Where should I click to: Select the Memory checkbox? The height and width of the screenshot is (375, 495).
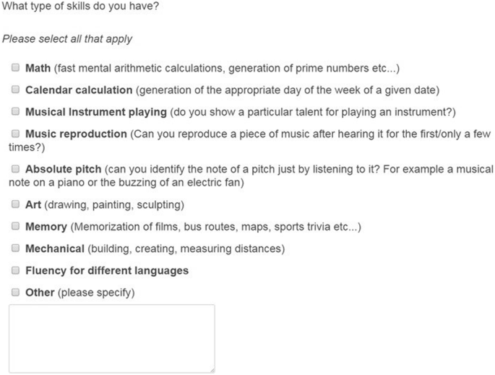coord(15,226)
